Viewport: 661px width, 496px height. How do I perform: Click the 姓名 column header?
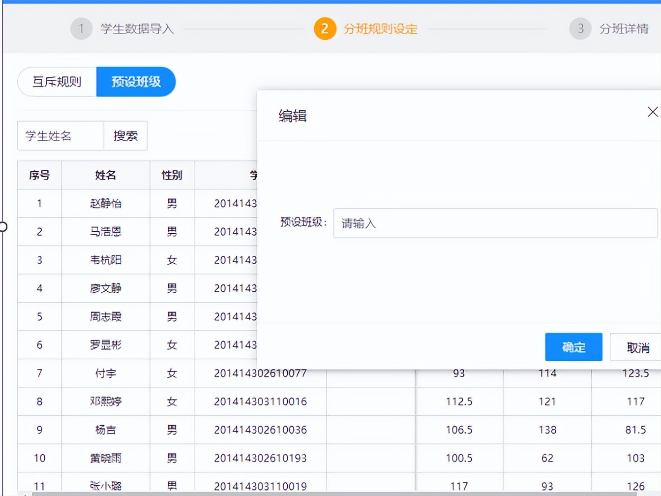[x=104, y=175]
